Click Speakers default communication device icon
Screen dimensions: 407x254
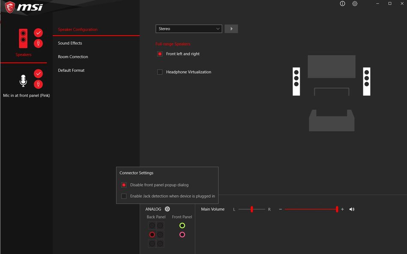(x=39, y=43)
